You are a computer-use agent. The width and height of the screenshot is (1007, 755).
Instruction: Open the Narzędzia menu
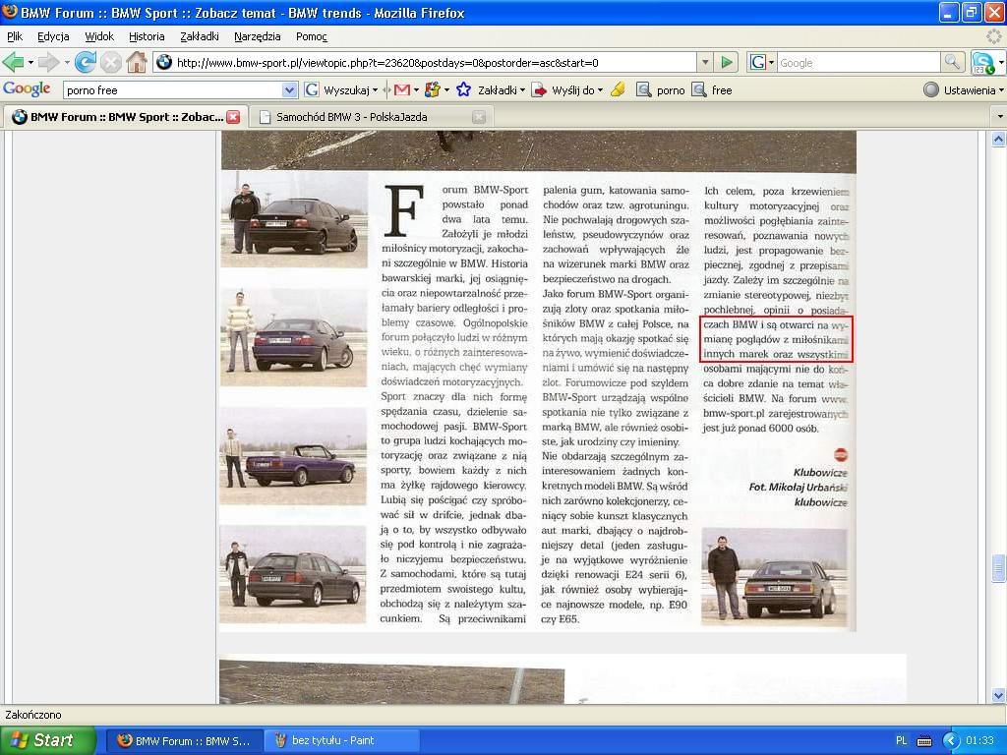pos(257,36)
